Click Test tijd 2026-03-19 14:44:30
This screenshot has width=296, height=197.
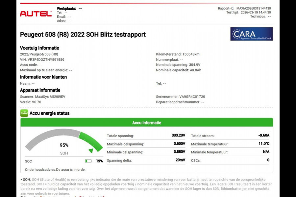(248, 12)
